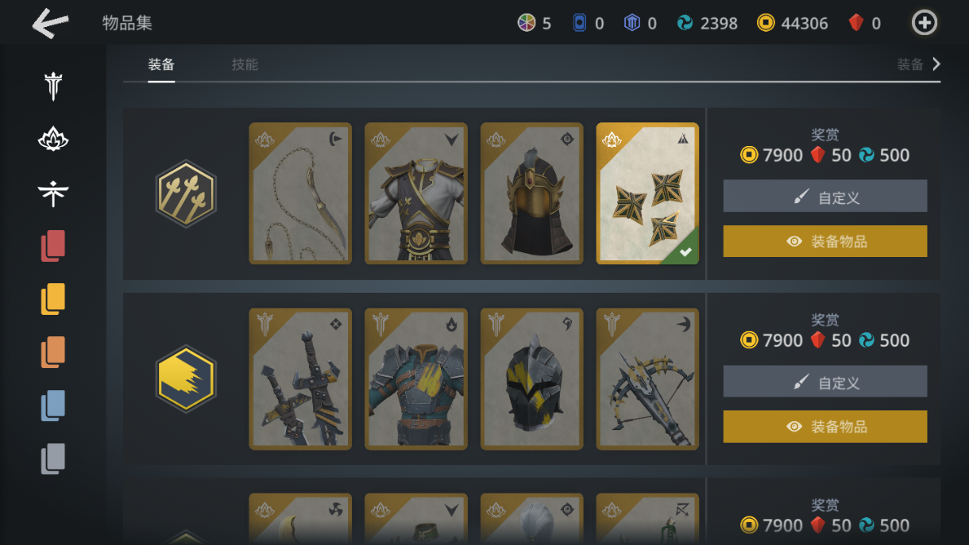Image resolution: width=969 pixels, height=545 pixels.
Task: Select the lotus Dynasty faction icon
Action: [53, 140]
